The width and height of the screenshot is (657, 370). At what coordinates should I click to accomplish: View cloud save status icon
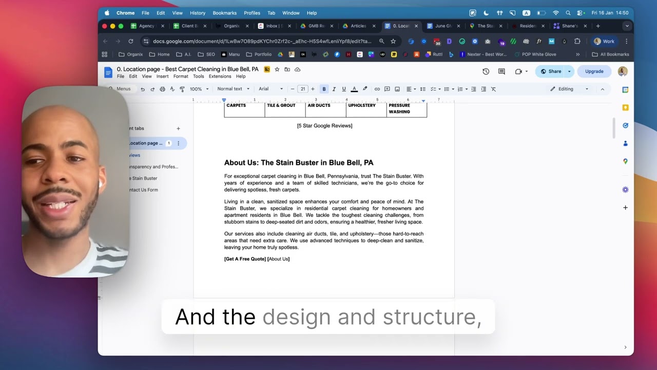(x=297, y=69)
